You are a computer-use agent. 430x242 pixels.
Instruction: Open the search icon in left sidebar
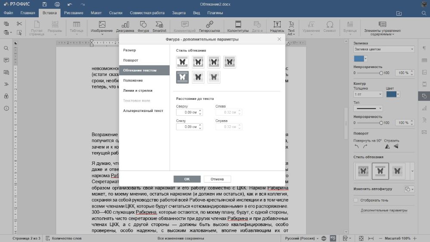(6, 48)
